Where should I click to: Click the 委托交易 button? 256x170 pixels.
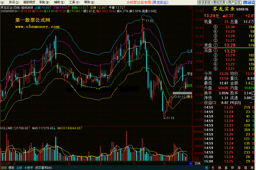point(219,2)
